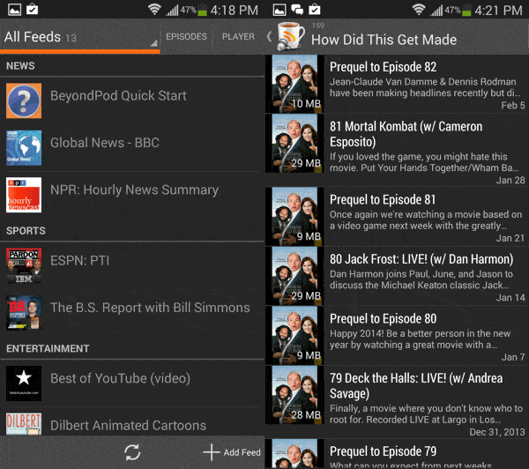529x469 pixels.
Task: Click the Add Feed button
Action: (x=232, y=452)
